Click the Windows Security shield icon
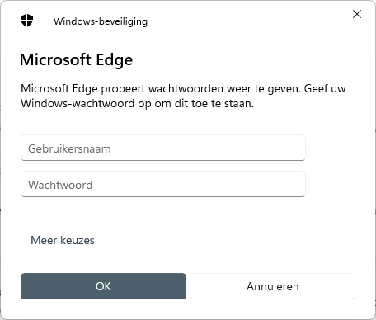Image resolution: width=376 pixels, height=320 pixels. point(26,21)
